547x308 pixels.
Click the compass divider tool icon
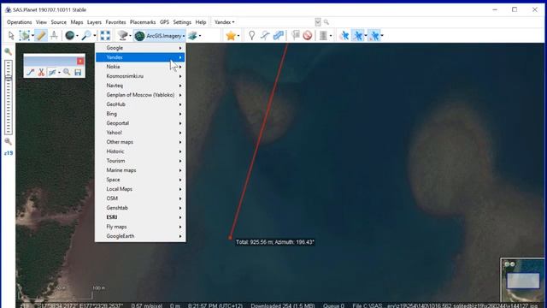point(54,35)
